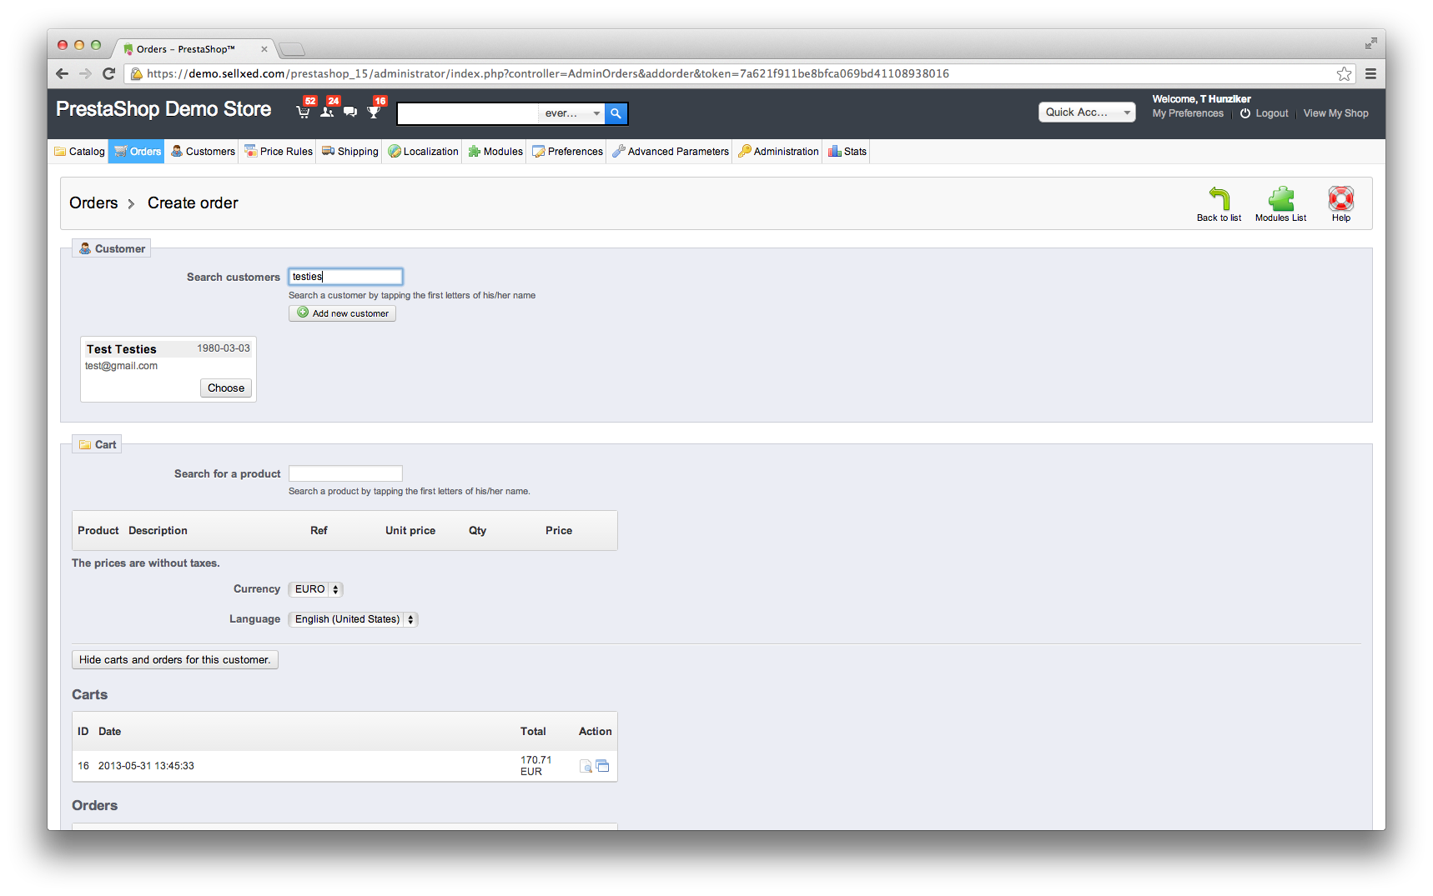The height and width of the screenshot is (896, 1433).
Task: Click the Orders breadcrumb link
Action: click(x=93, y=203)
